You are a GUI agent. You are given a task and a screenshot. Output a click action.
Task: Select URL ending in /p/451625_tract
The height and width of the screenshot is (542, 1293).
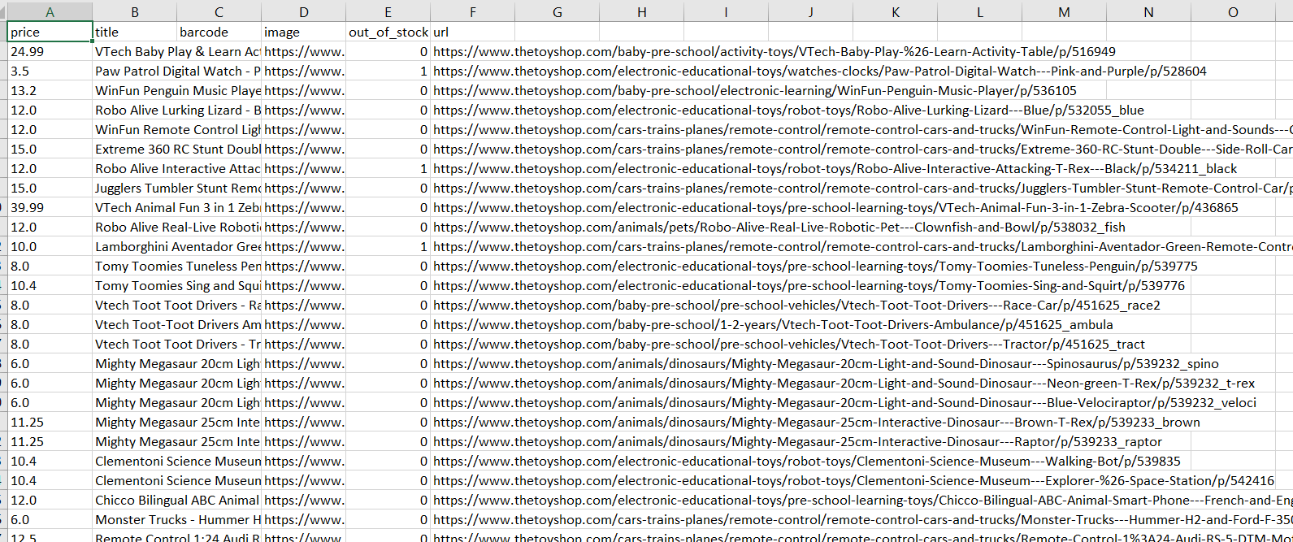[789, 344]
